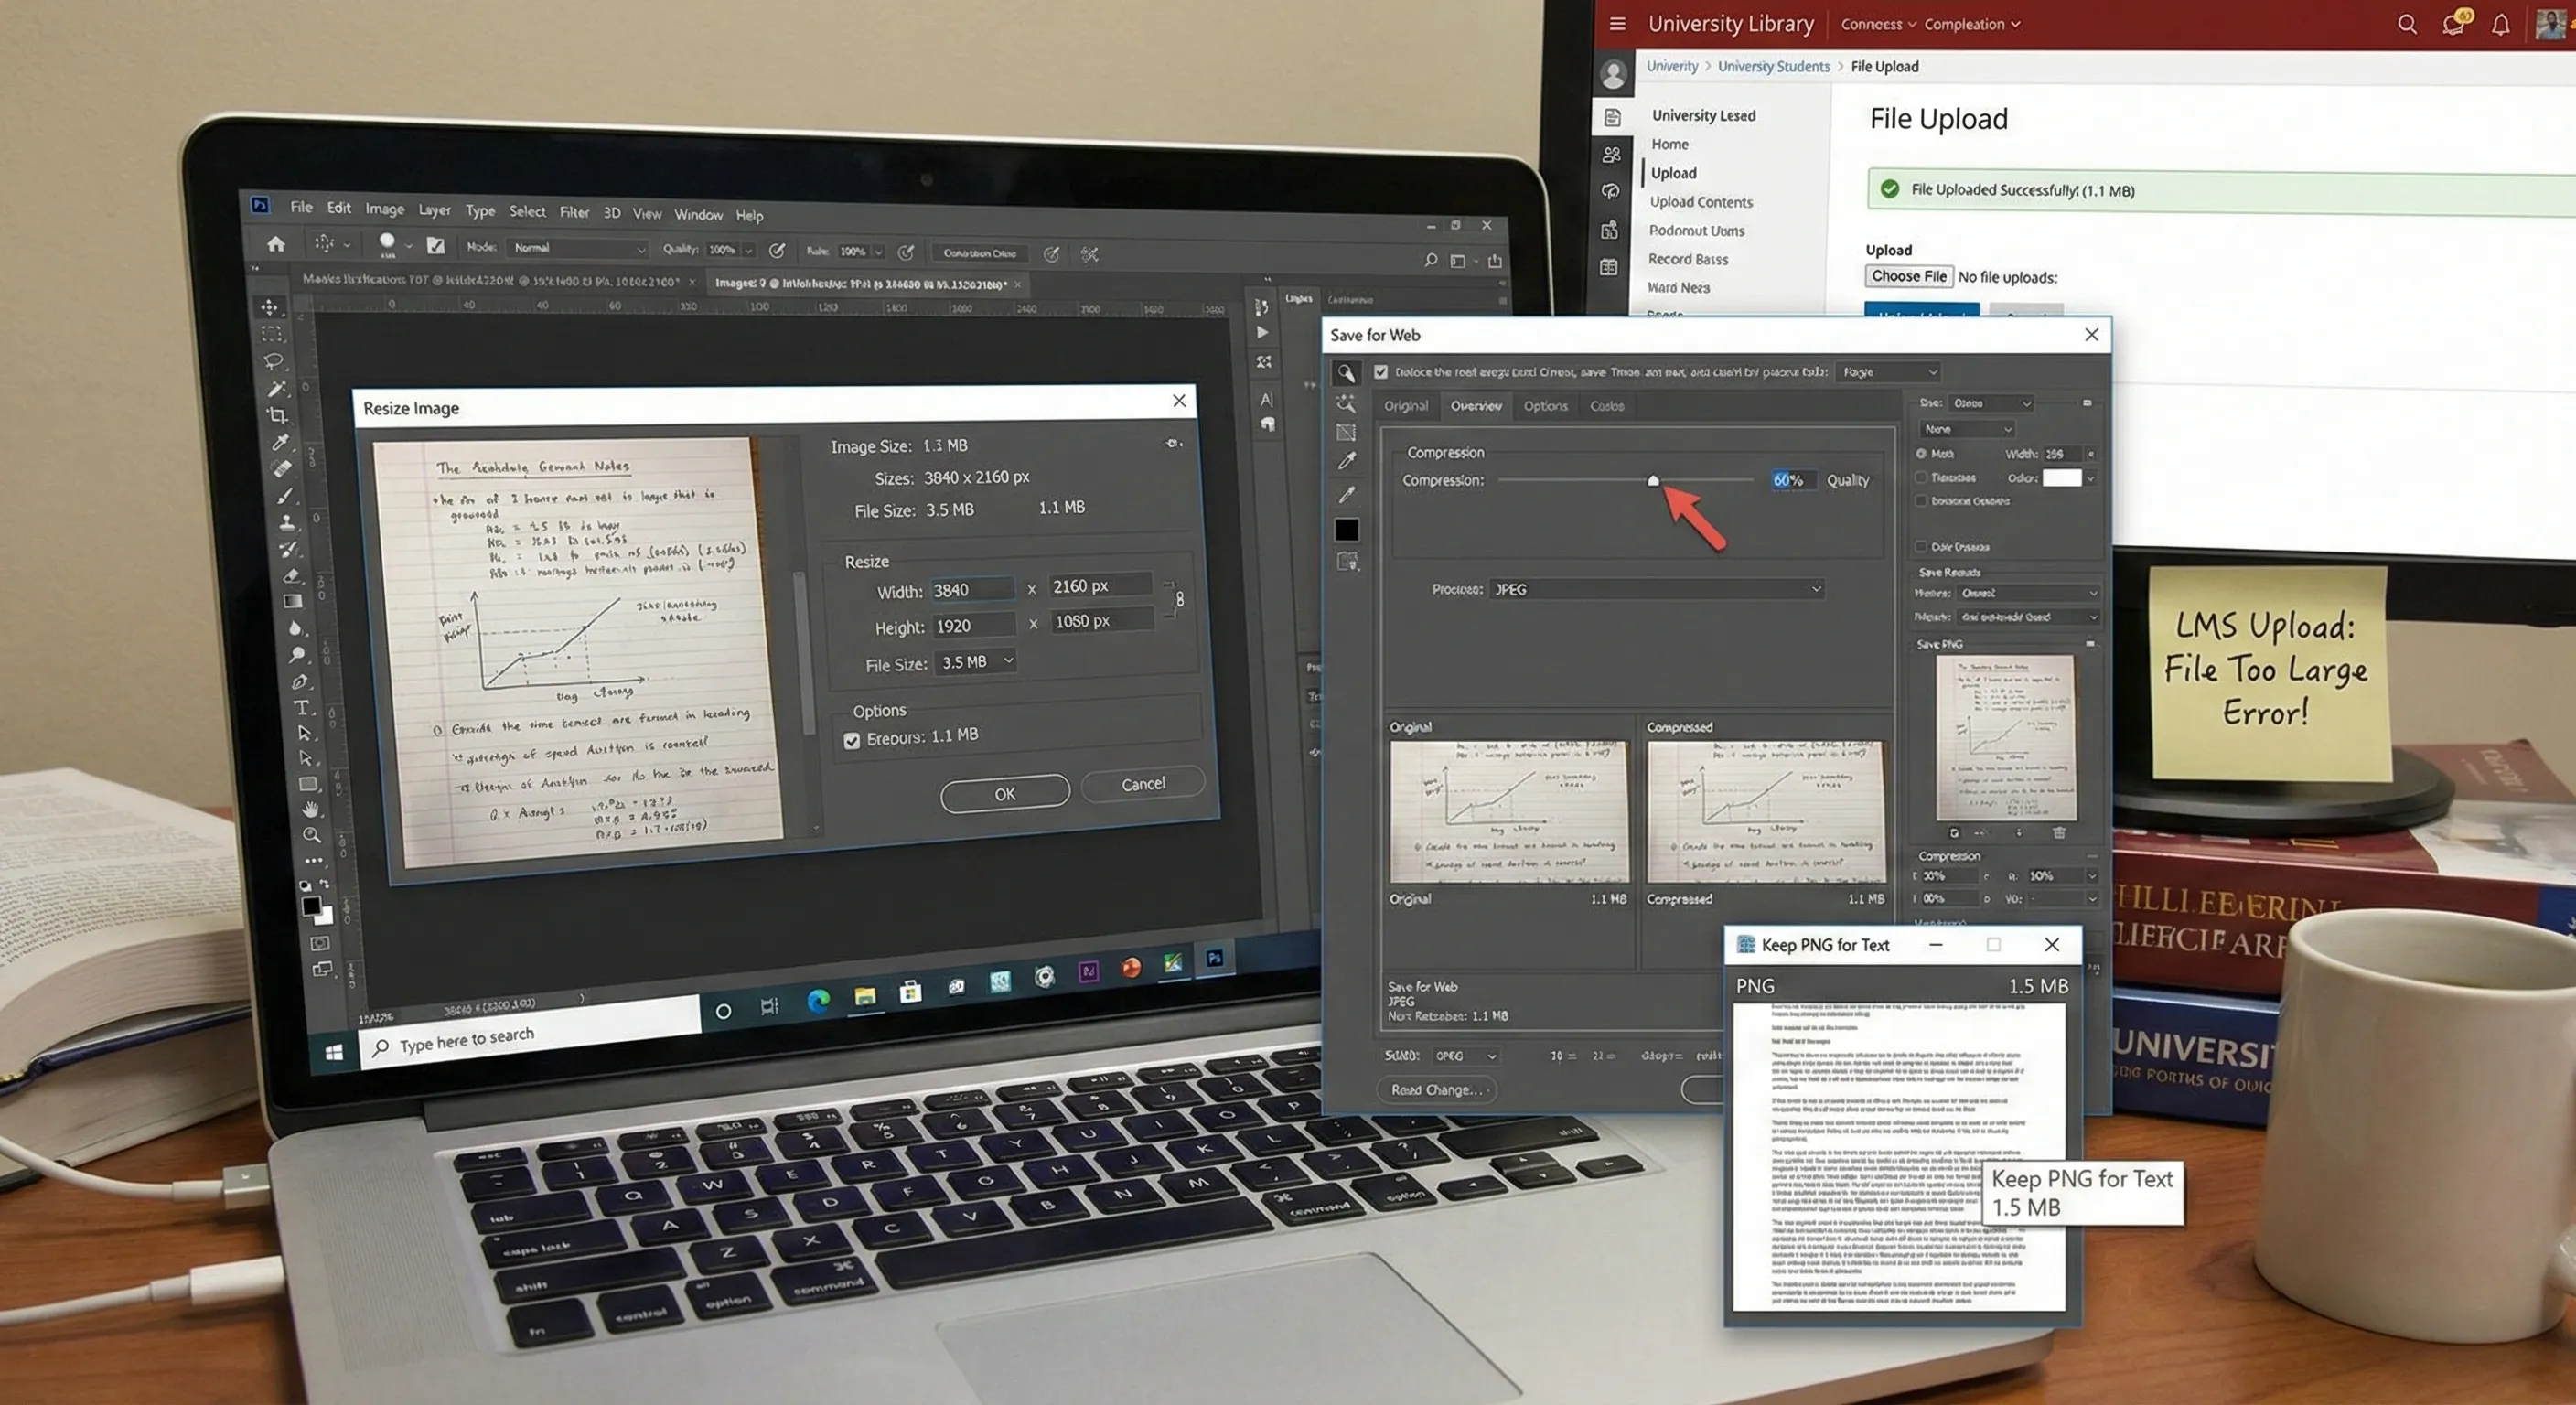
Task: Enable the Transparency checkbox in Save for Web
Action: point(1922,477)
